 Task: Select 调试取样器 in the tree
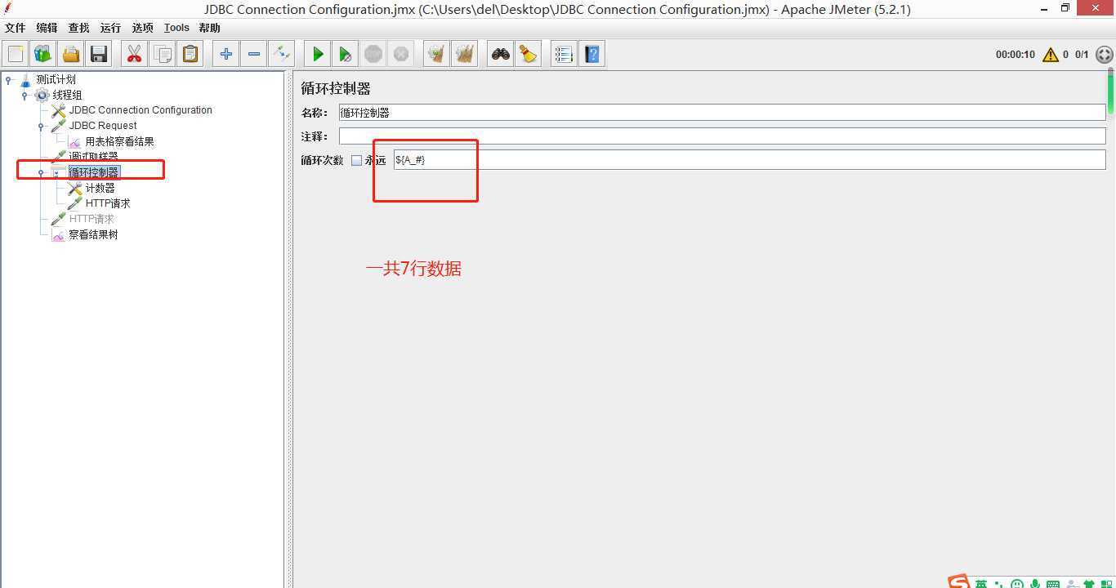pos(93,157)
